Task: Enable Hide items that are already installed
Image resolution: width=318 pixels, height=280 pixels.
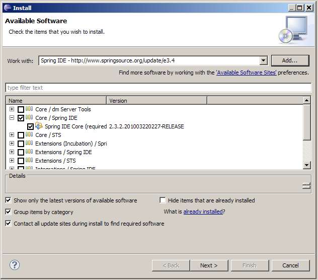Action: 163,200
